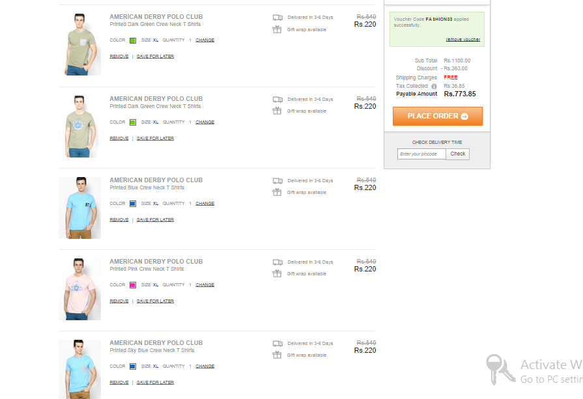Click gift wrap icon for Printed Blue shirt
Viewport: 583px width, 399px height.
277,192
